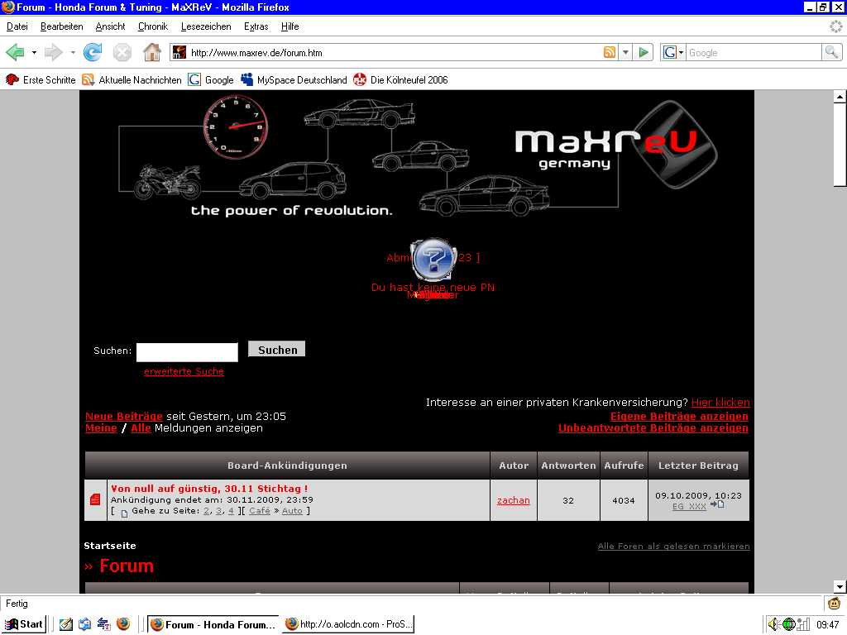This screenshot has height=635, width=847.
Task: Launch Firefox from the quick launch bar
Action: coord(123,624)
